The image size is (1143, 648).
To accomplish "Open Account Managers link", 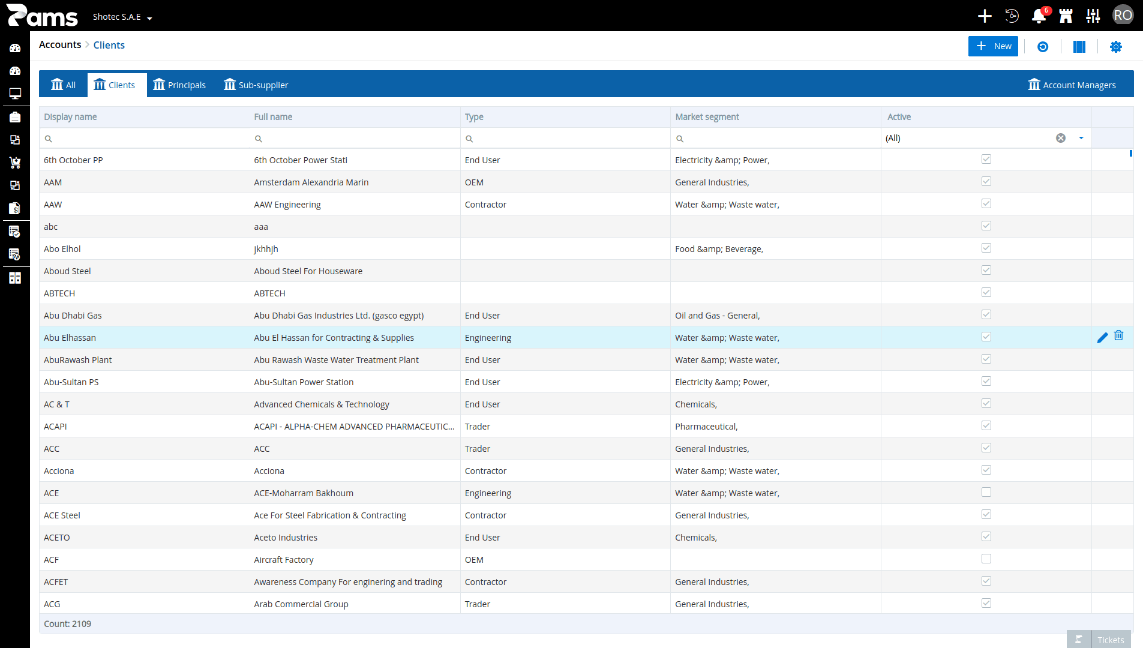I will (x=1072, y=85).
